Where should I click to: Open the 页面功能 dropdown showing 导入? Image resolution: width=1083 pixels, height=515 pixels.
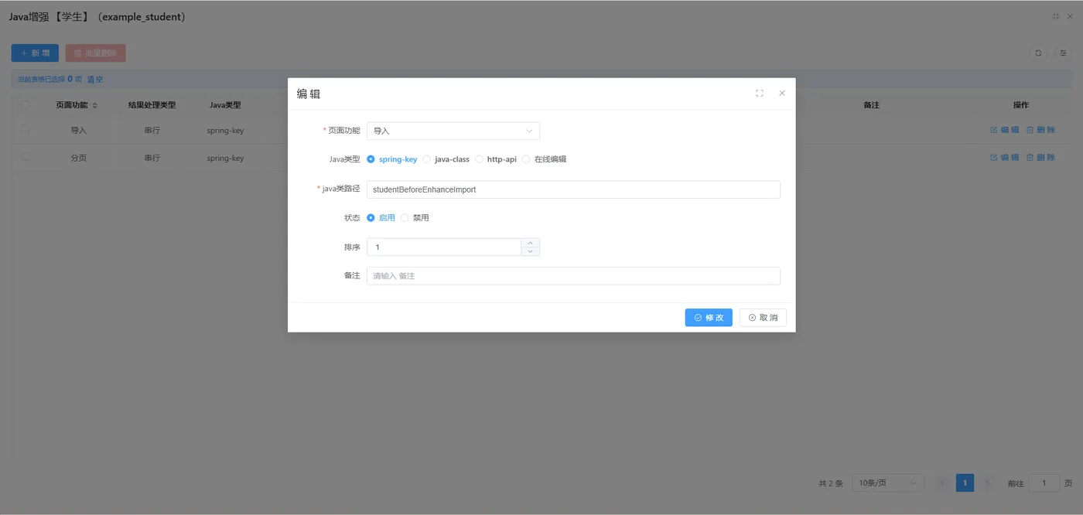pyautogui.click(x=453, y=130)
